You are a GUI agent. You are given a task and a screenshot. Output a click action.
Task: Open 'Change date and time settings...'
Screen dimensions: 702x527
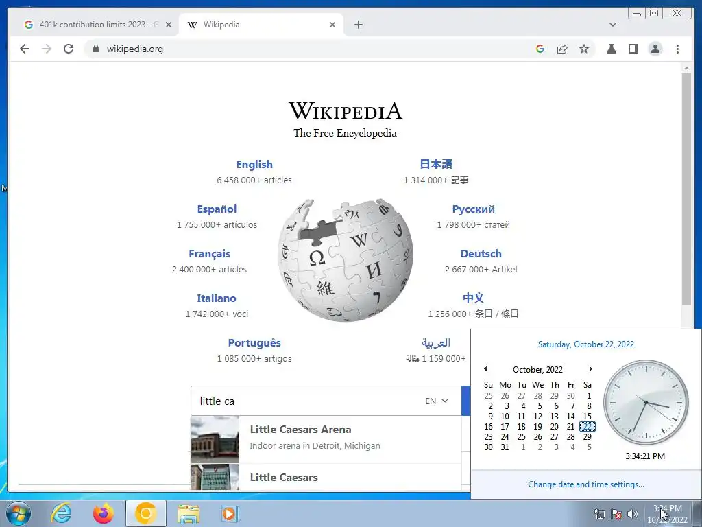(x=586, y=484)
